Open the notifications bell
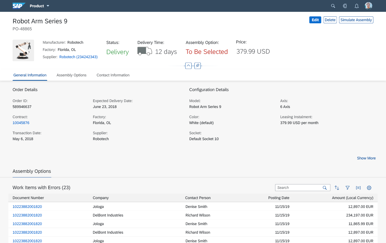This screenshot has width=386, height=243. pos(357,6)
